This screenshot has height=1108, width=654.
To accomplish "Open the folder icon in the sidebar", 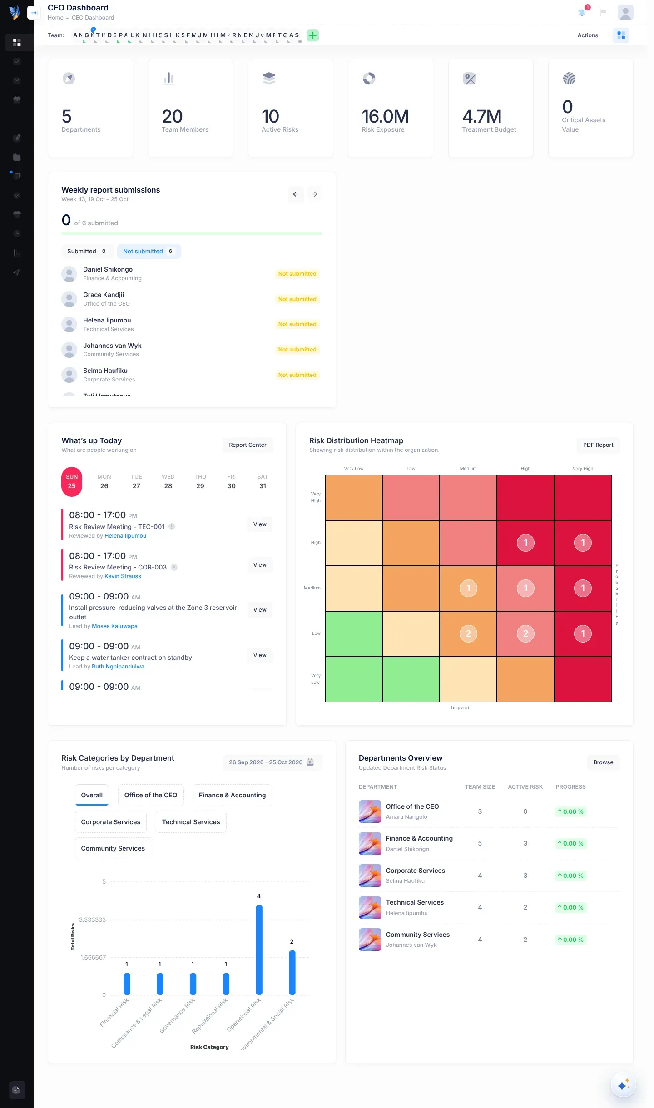I will (17, 158).
